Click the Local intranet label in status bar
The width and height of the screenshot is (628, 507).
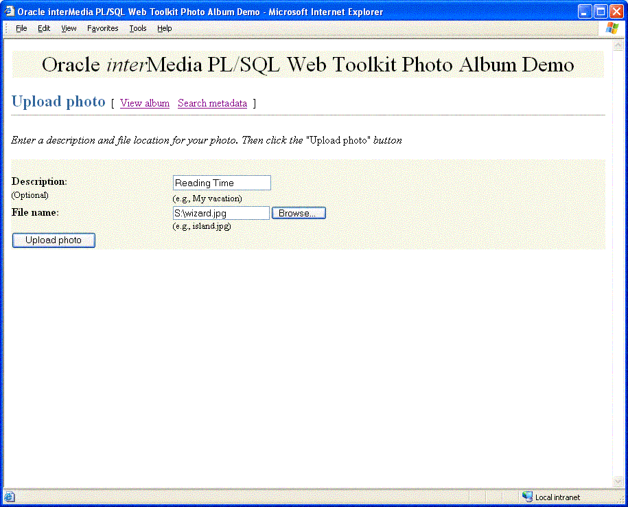pyautogui.click(x=557, y=496)
